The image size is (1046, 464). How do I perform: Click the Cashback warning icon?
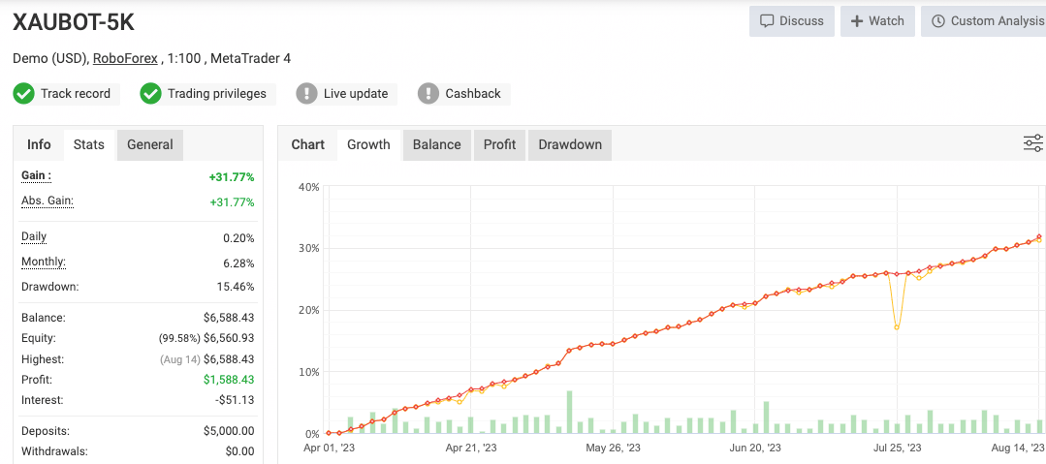tap(428, 94)
